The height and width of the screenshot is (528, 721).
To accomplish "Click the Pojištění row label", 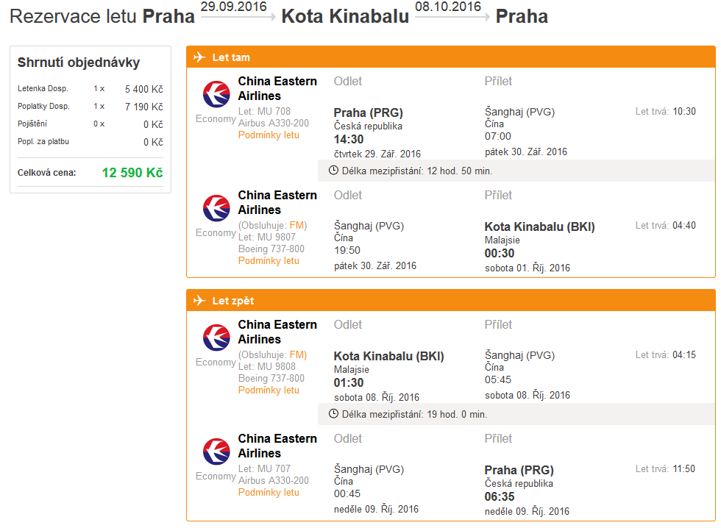I will tap(32, 124).
